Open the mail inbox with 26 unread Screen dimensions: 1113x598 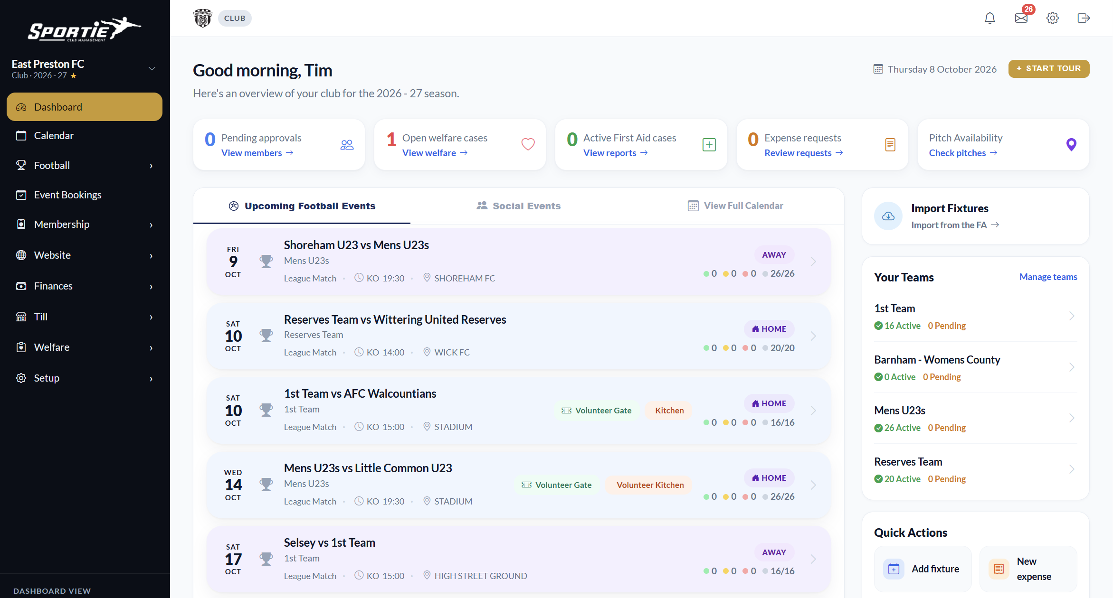tap(1021, 18)
